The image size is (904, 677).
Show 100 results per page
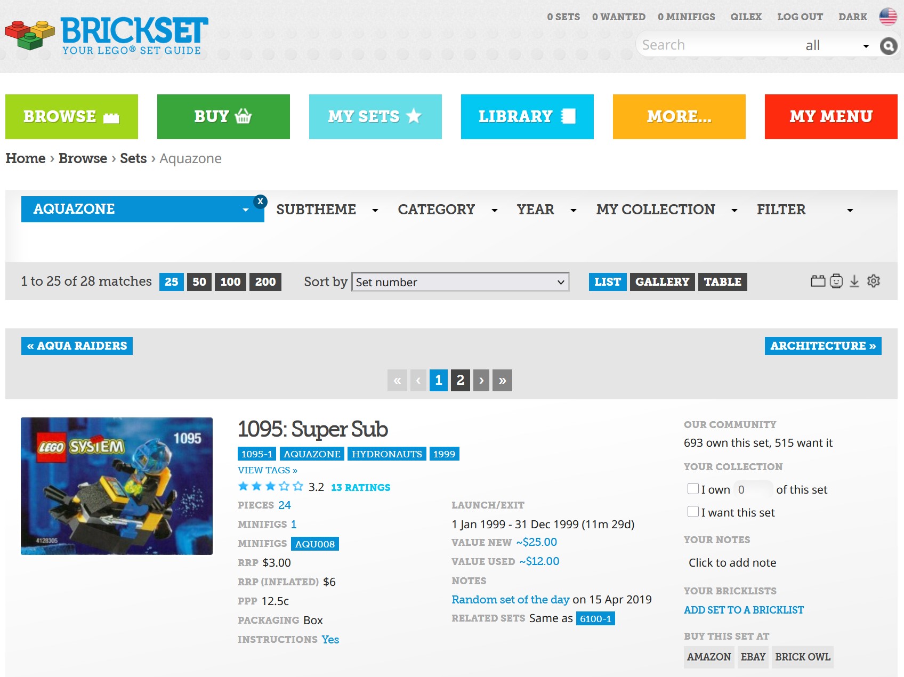[230, 282]
